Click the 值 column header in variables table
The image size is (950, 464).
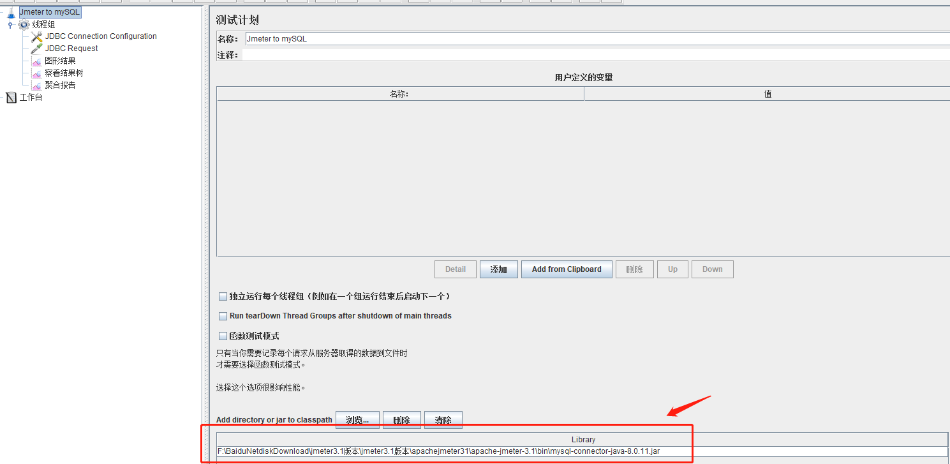coord(767,94)
